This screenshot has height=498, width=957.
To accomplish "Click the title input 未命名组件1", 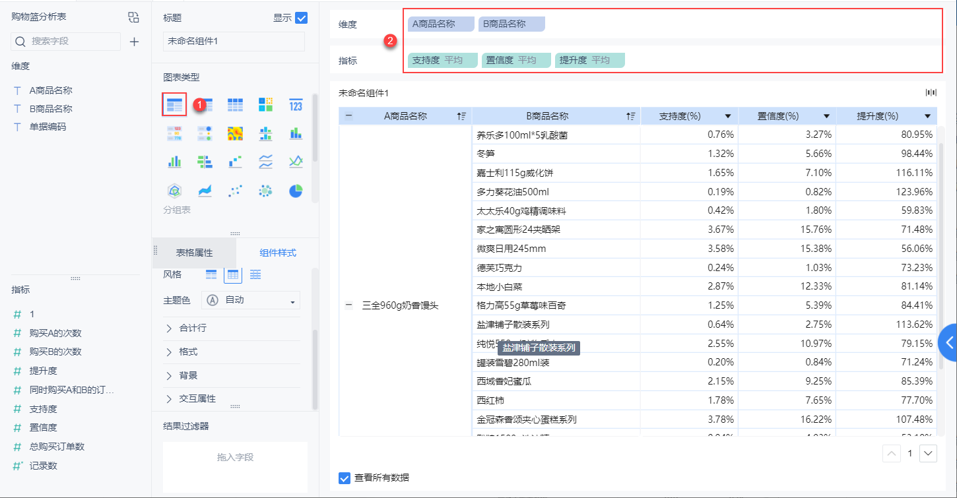I will [234, 41].
